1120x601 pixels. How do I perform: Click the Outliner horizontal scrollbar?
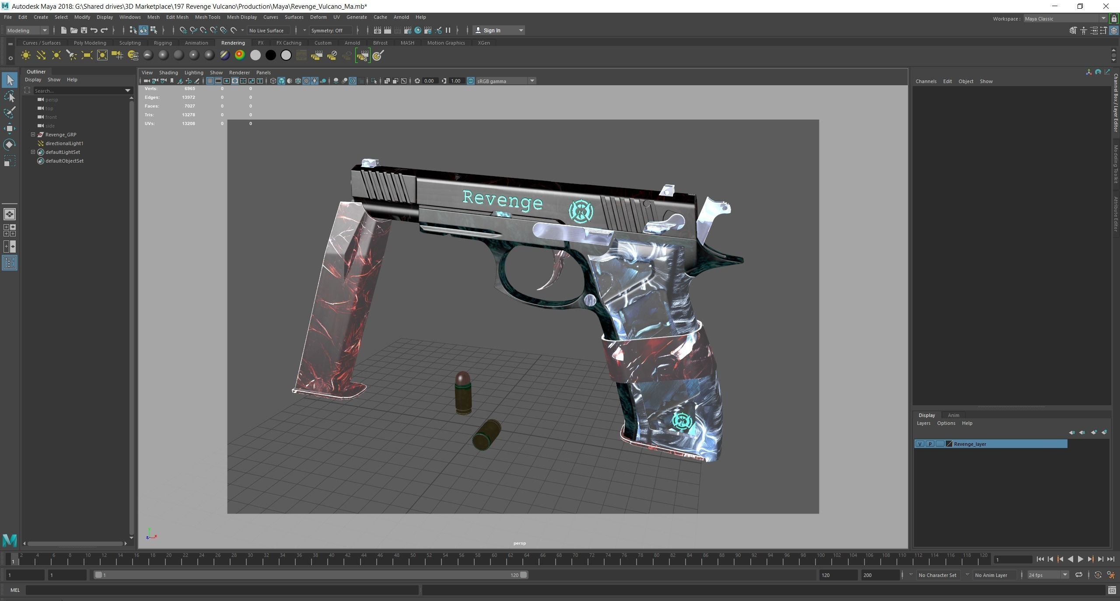[x=75, y=544]
